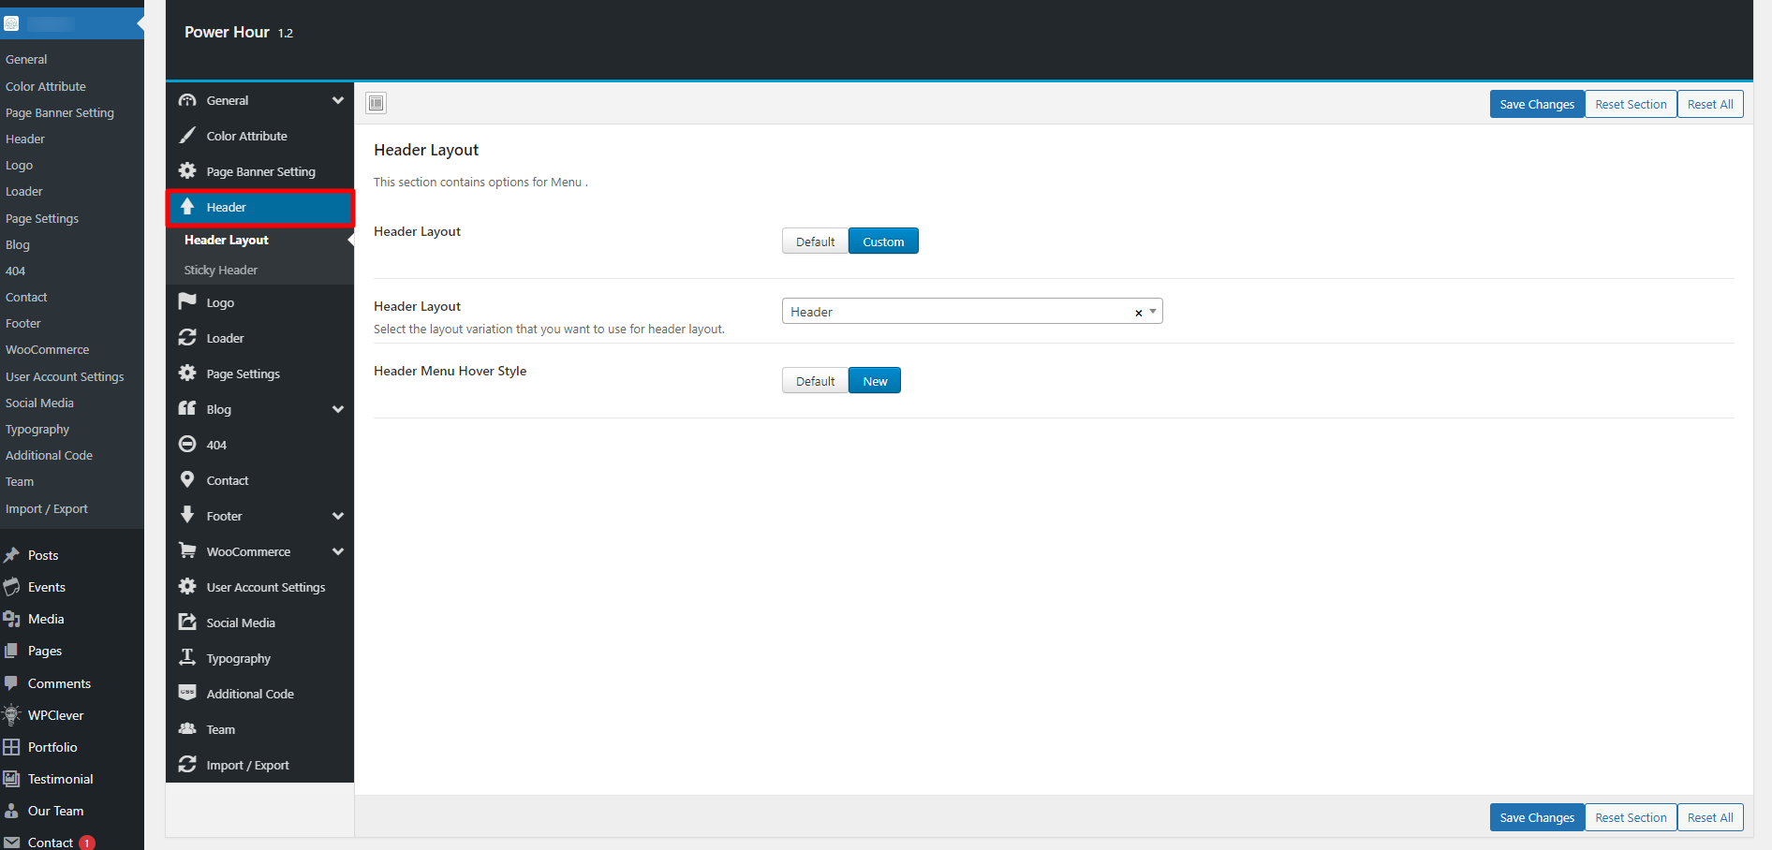Click the Power Hour theme title
Viewport: 1772px width, 850px height.
tap(227, 32)
